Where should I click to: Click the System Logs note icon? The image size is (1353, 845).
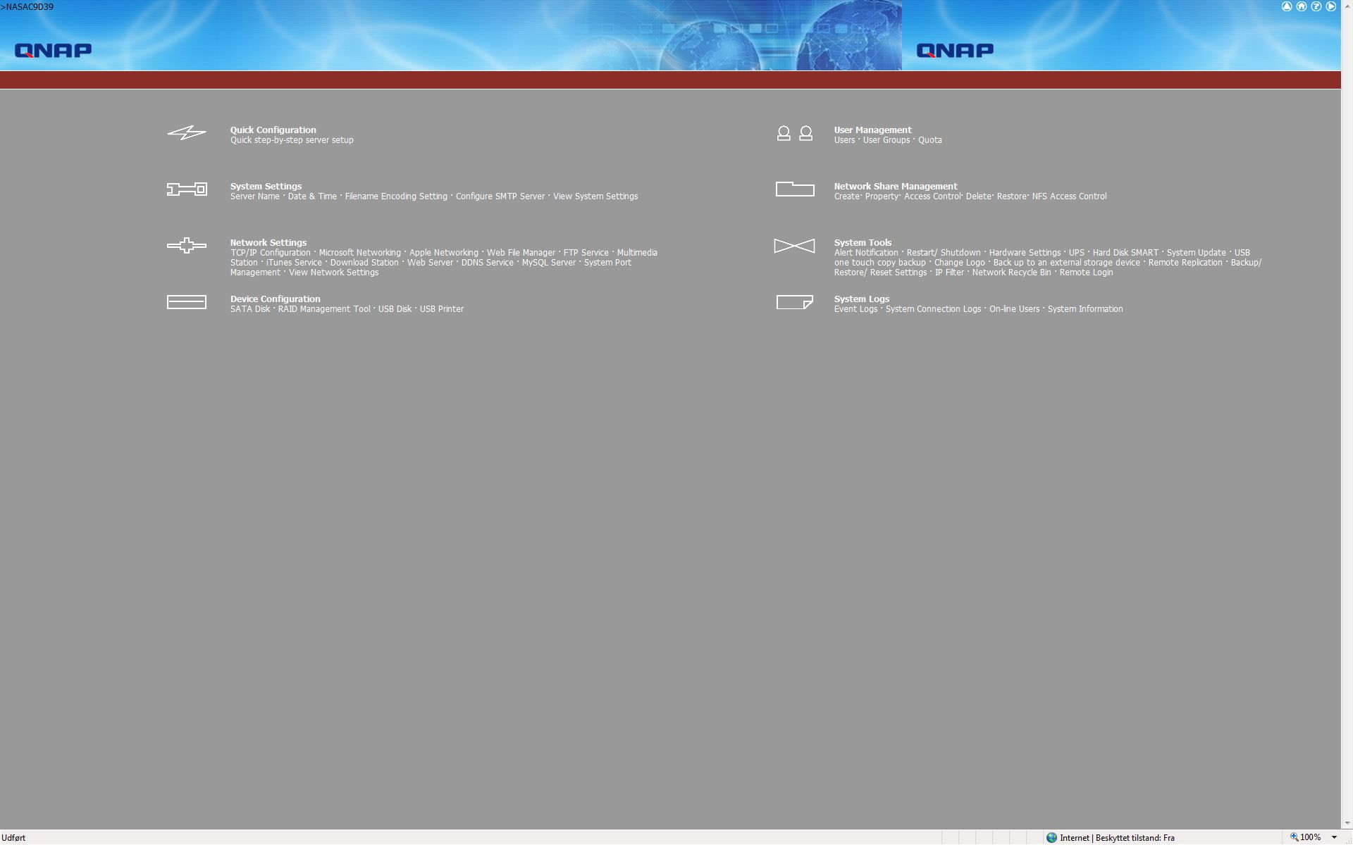794,302
